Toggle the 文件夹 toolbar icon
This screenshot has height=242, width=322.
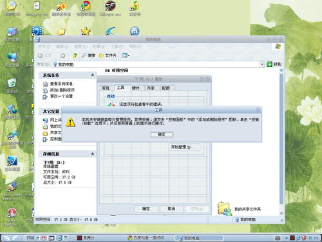coord(108,55)
